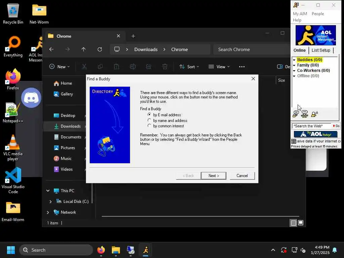Select the by E-mail address option
The image size is (344, 258).
coord(149,115)
